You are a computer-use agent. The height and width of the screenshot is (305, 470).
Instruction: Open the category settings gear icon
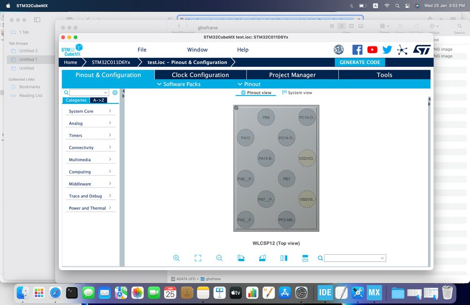coord(115,93)
